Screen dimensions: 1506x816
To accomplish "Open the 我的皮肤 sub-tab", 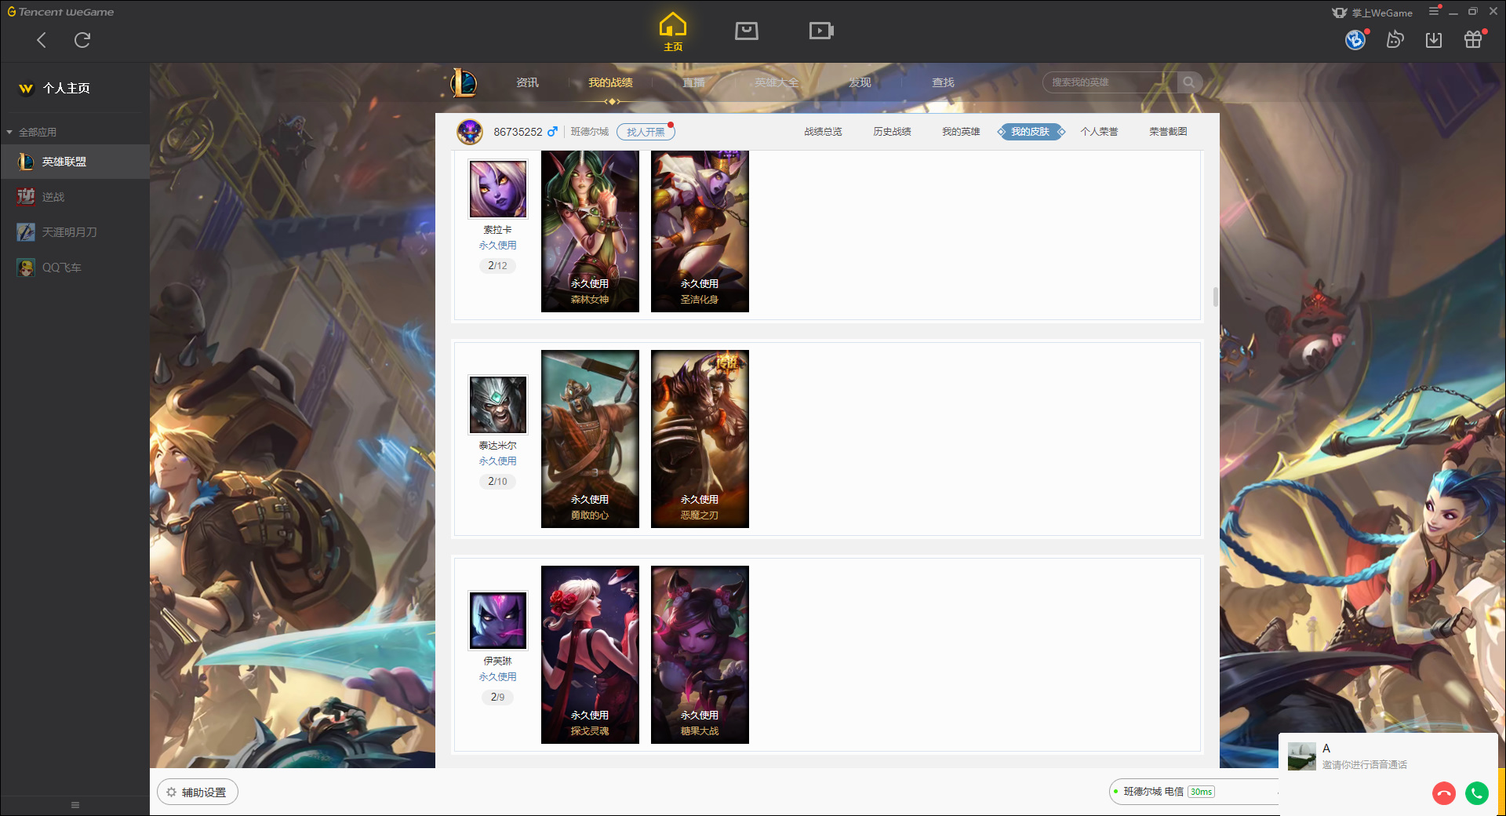I will 1030,132.
